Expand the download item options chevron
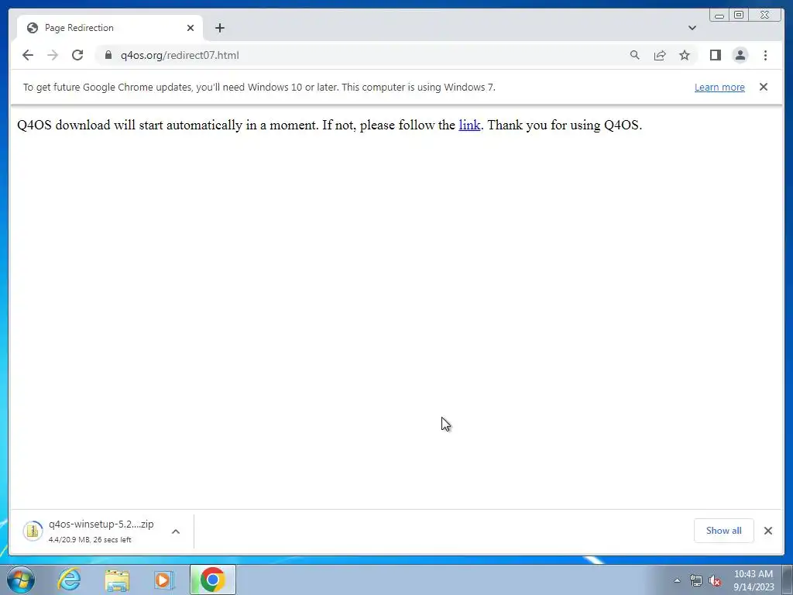Image resolution: width=793 pixels, height=595 pixels. pyautogui.click(x=176, y=531)
